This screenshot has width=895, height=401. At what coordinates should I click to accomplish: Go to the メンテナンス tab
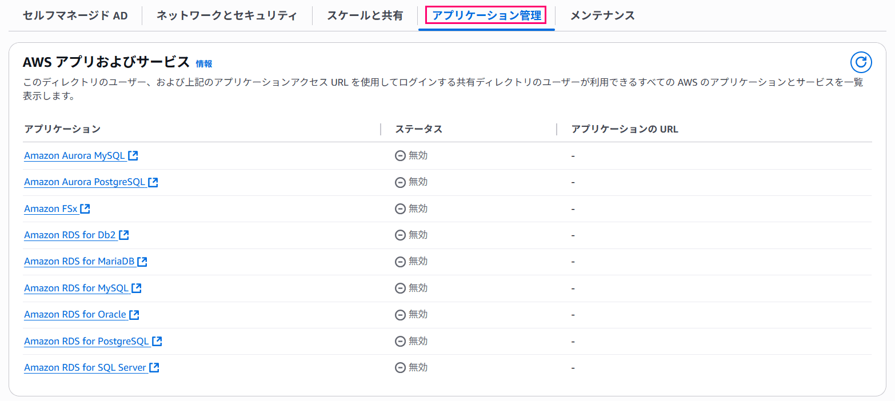[602, 15]
